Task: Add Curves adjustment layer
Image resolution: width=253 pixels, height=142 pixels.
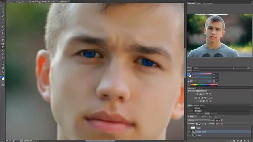Action: pos(204,94)
